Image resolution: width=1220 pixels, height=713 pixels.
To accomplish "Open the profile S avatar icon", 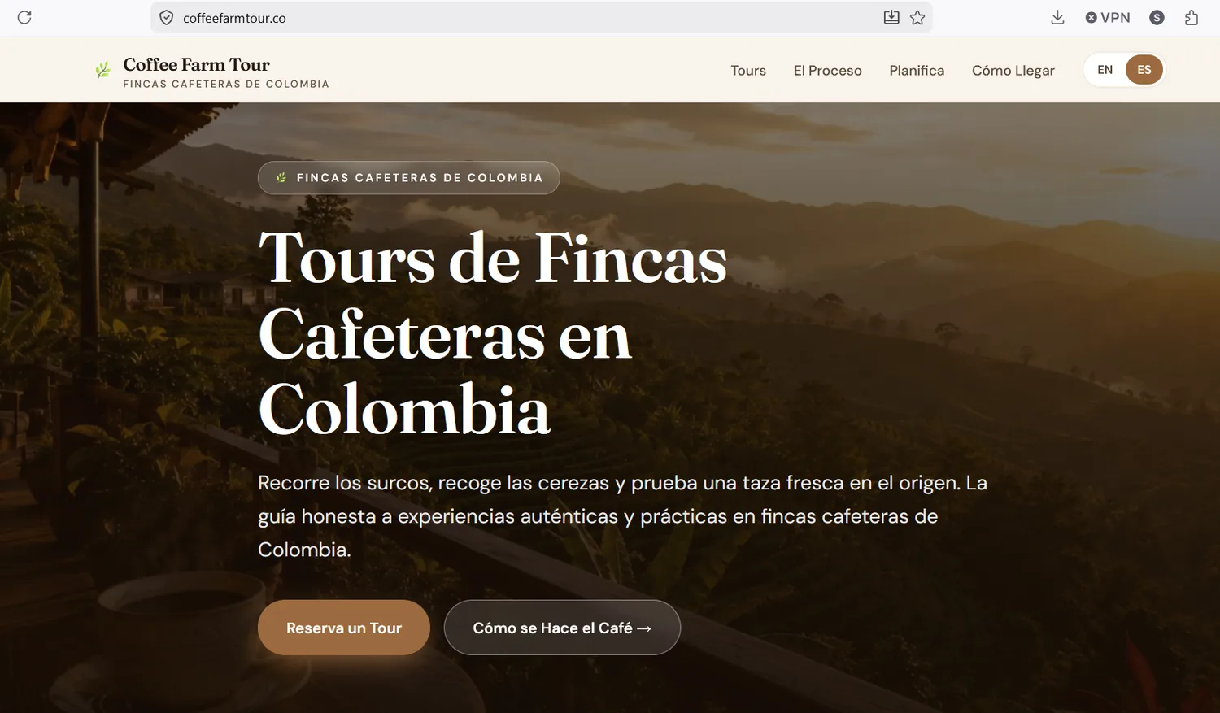I will [1157, 17].
